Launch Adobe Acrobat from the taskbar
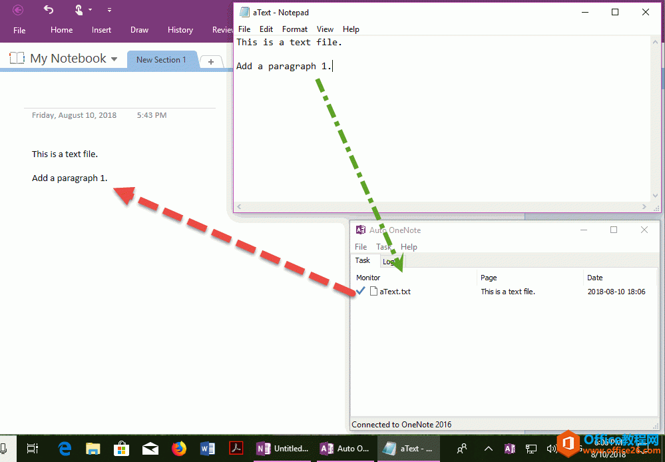Viewport: 665px width, 462px height. coord(236,448)
